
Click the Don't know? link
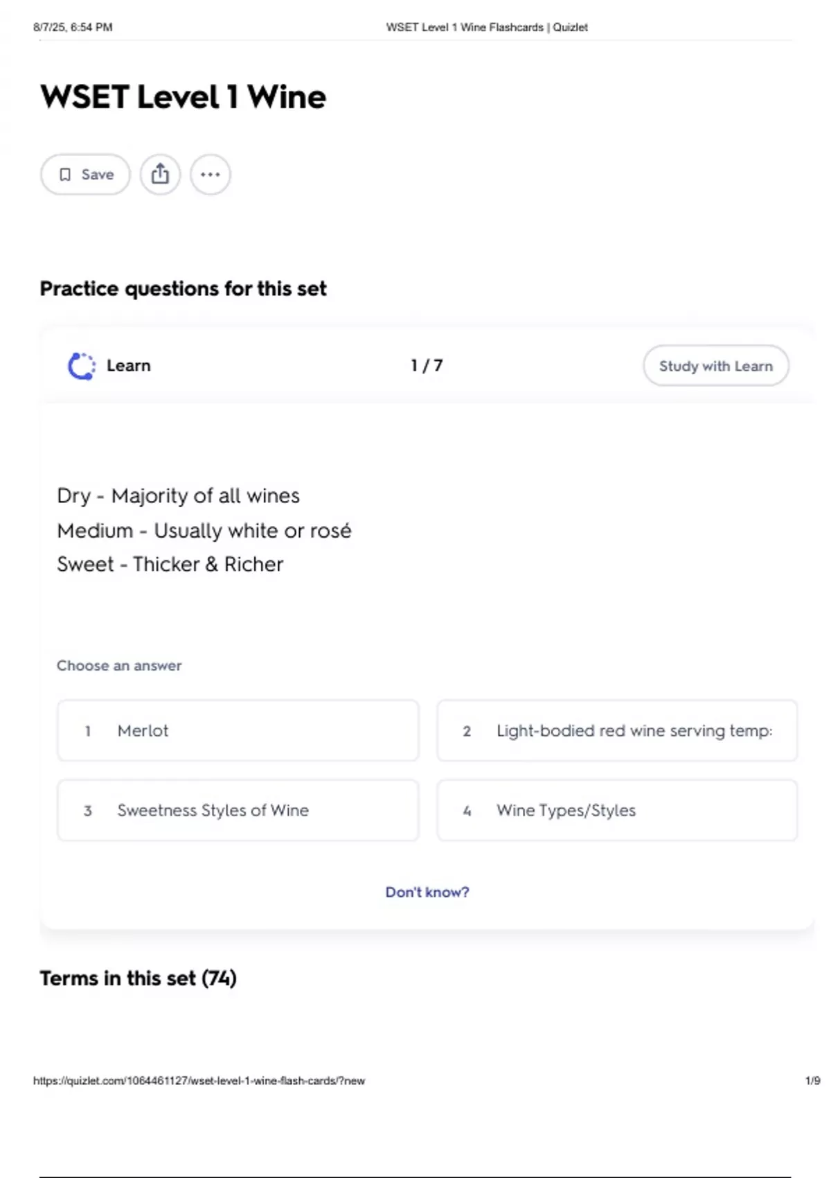427,893
